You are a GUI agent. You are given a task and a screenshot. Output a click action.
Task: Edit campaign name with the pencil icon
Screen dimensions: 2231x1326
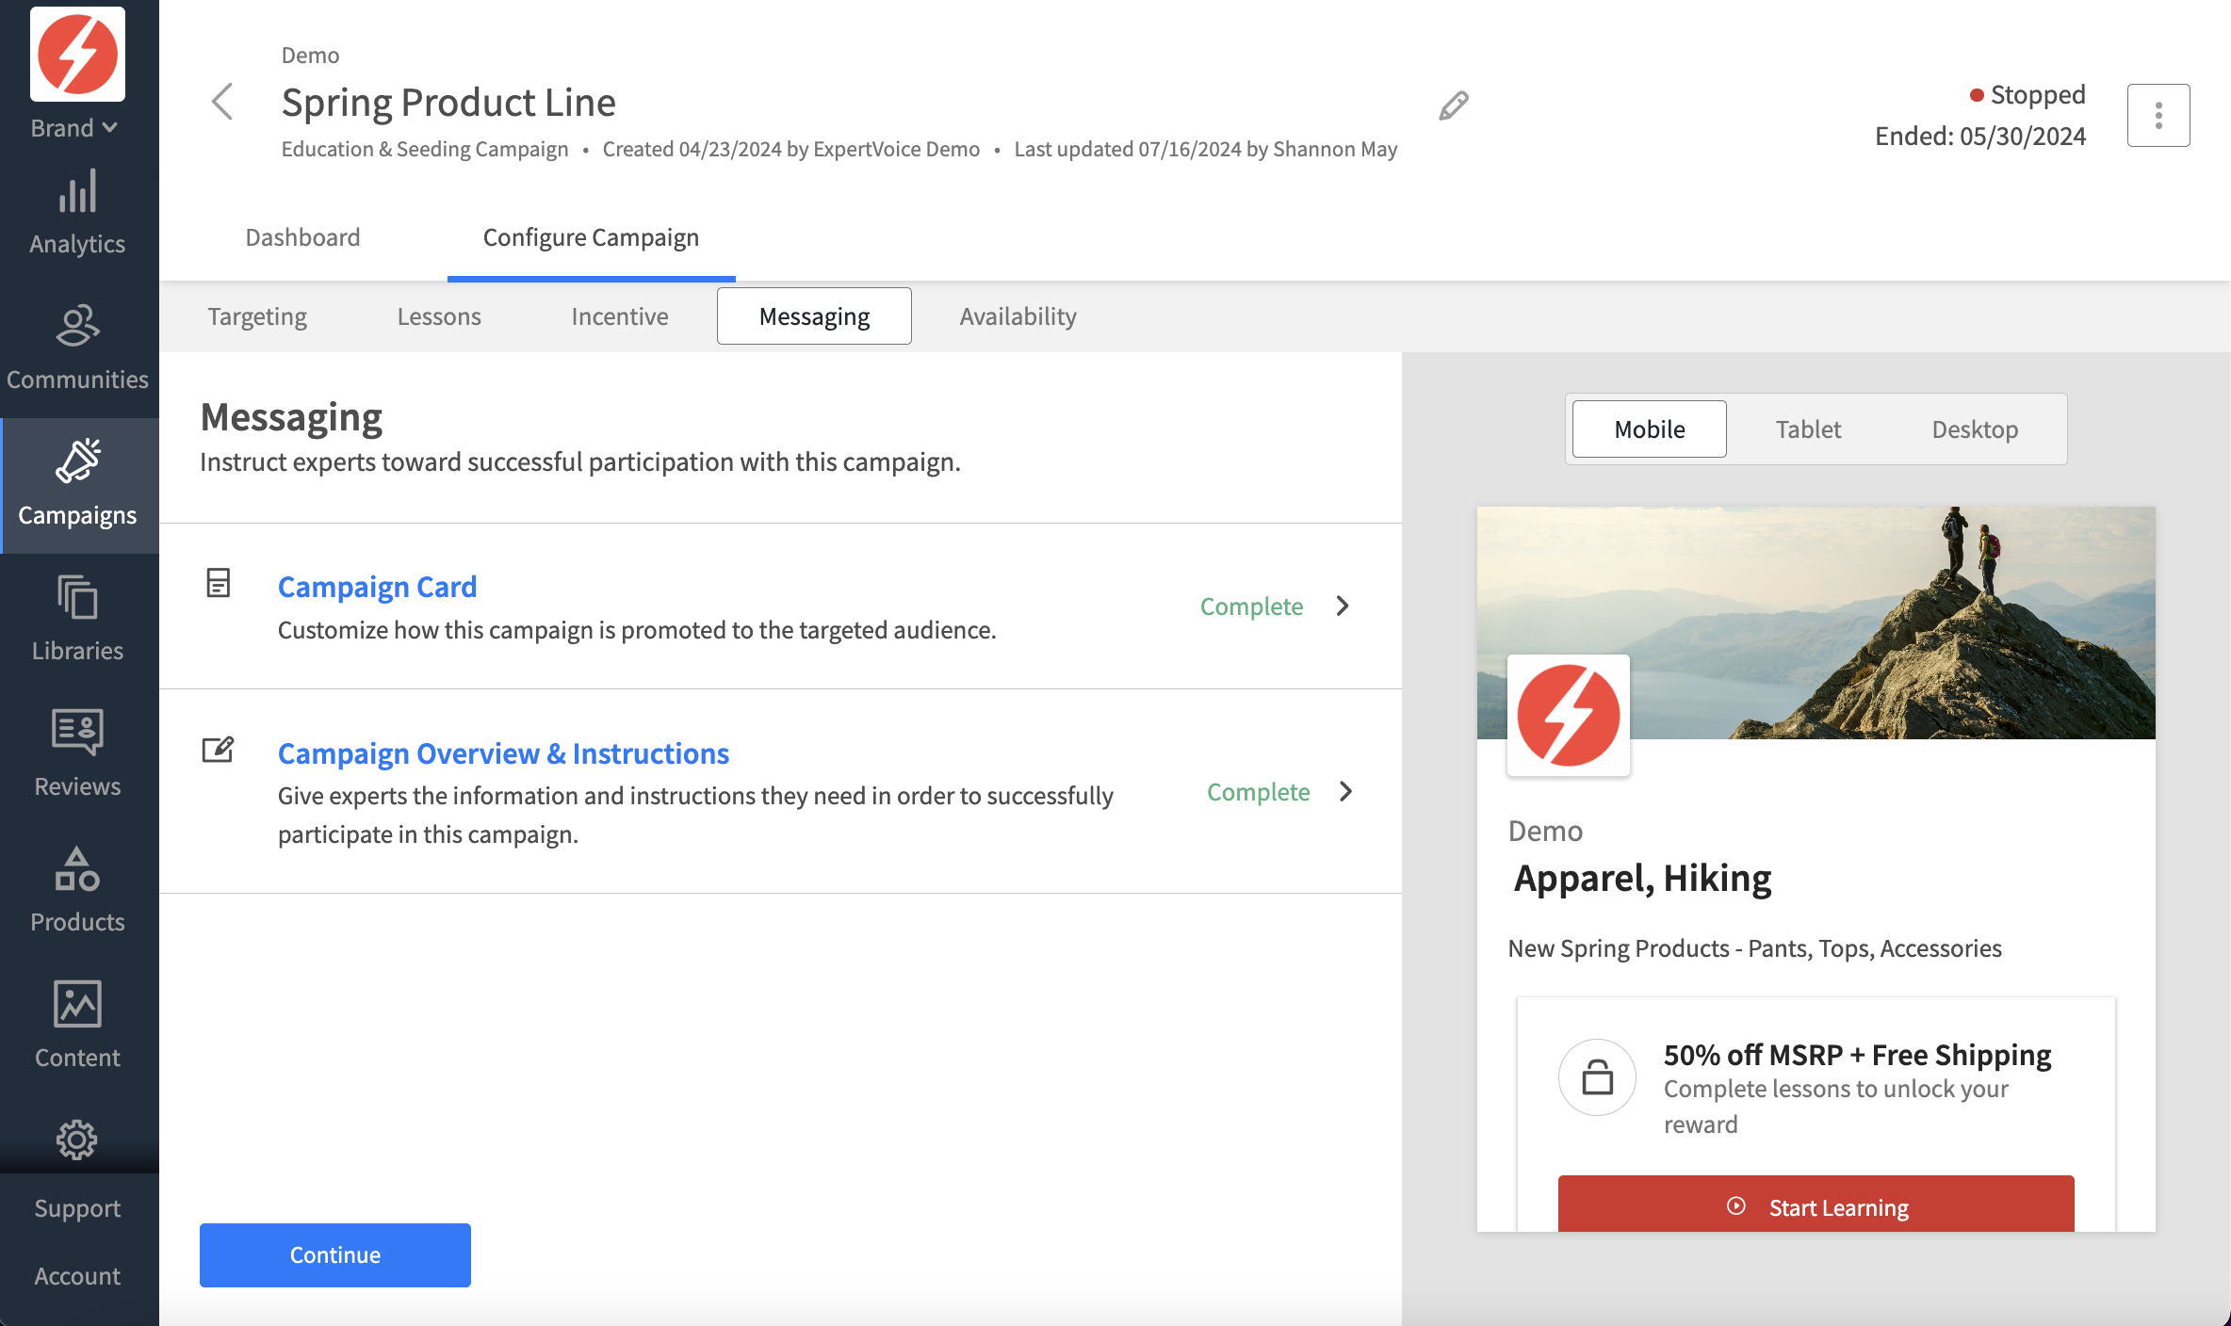point(1453,105)
